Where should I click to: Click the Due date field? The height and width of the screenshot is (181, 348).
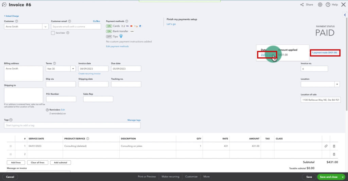pyautogui.click(x=126, y=68)
